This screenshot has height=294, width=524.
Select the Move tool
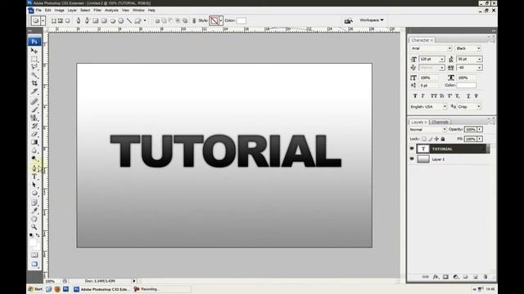(34, 51)
